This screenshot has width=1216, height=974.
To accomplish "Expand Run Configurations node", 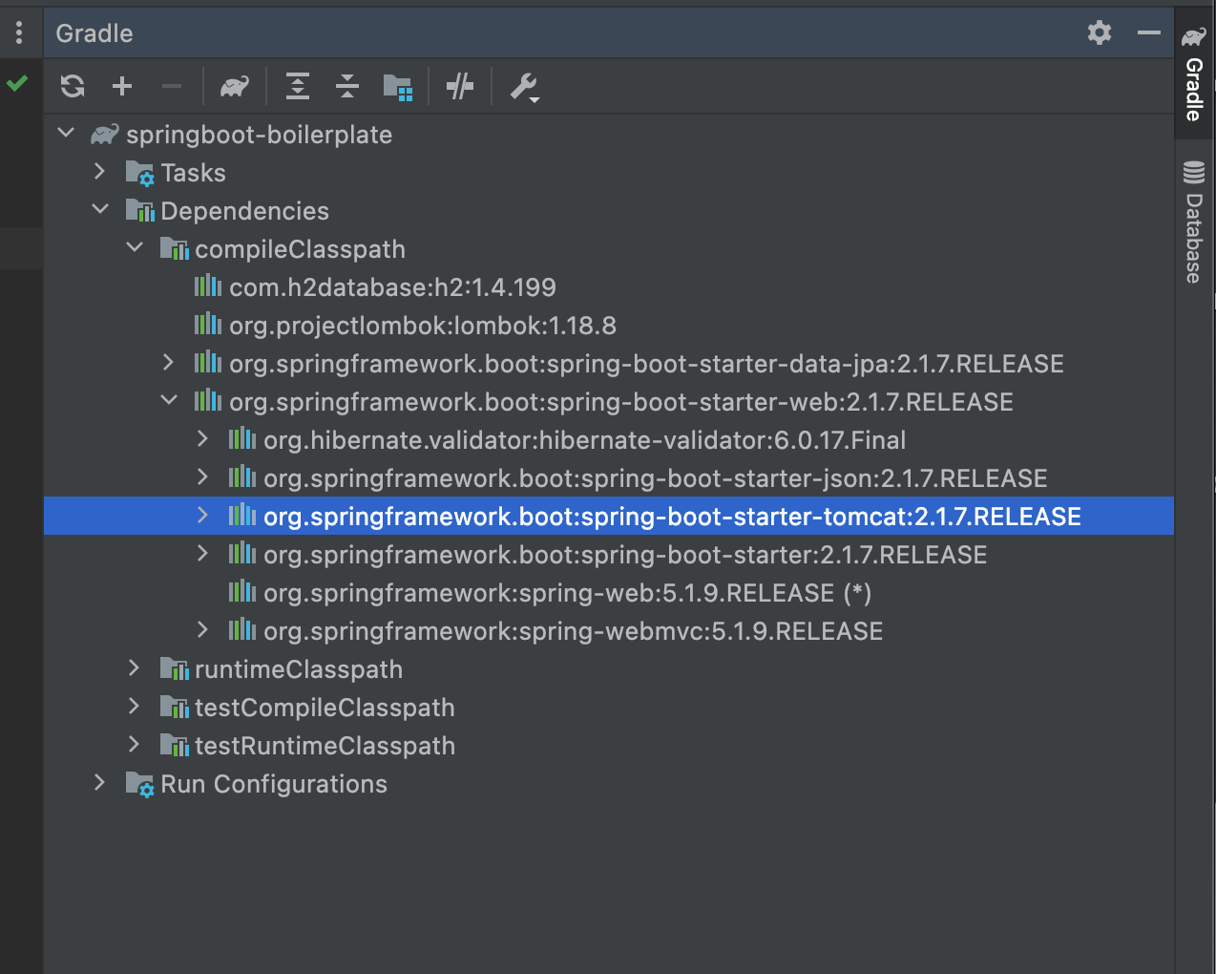I will point(100,783).
